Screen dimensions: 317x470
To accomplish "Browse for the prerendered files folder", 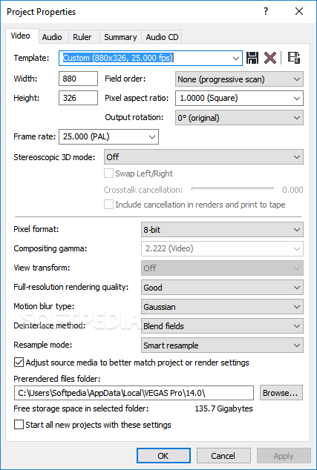I will click(281, 393).
